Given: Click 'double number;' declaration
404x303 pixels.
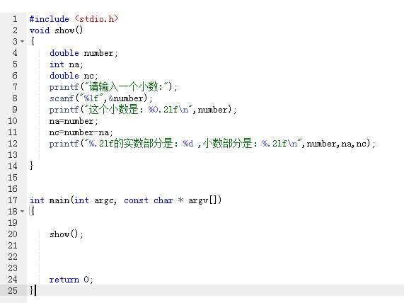Looking at the screenshot, I should coord(83,53).
